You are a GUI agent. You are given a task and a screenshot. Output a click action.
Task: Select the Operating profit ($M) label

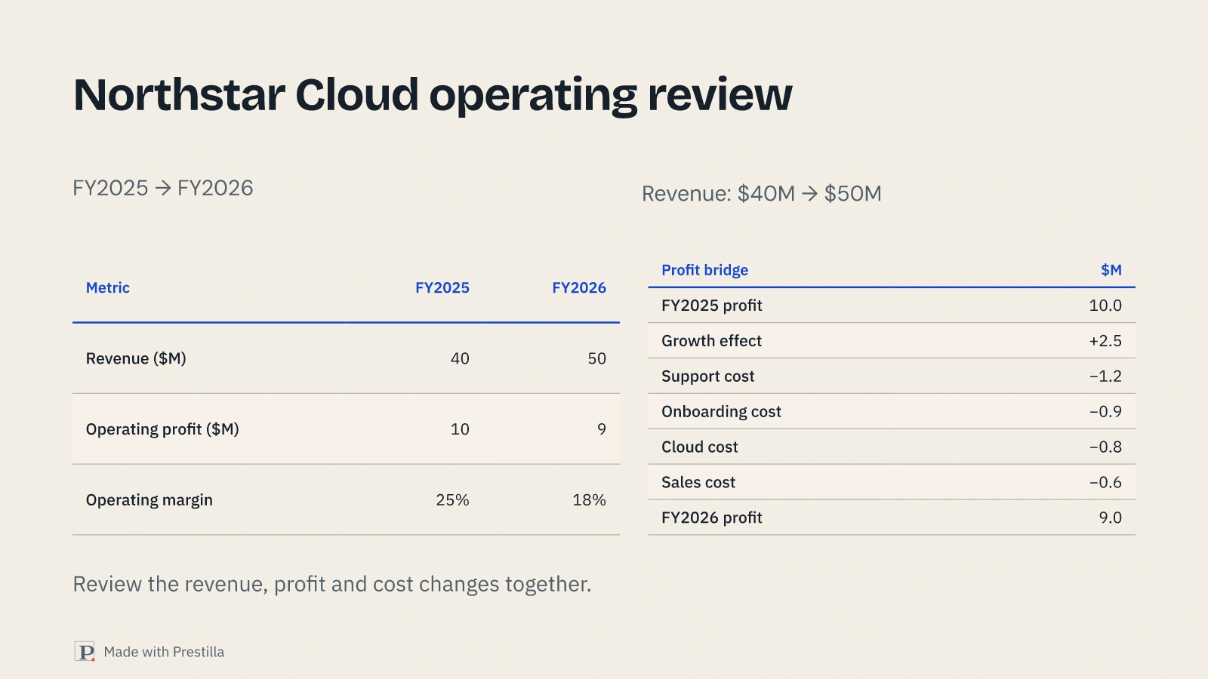[x=162, y=429]
